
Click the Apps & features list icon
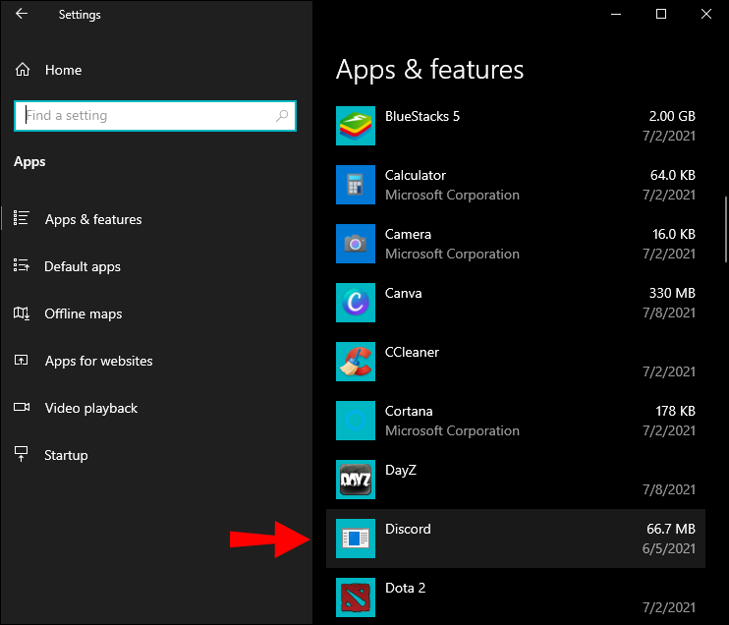pyautogui.click(x=22, y=218)
